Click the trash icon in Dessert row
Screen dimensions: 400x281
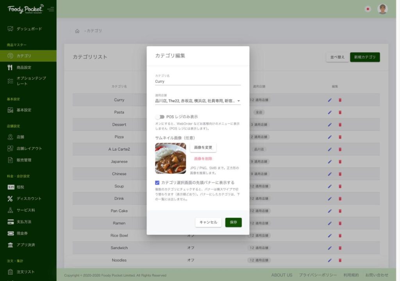340,124
